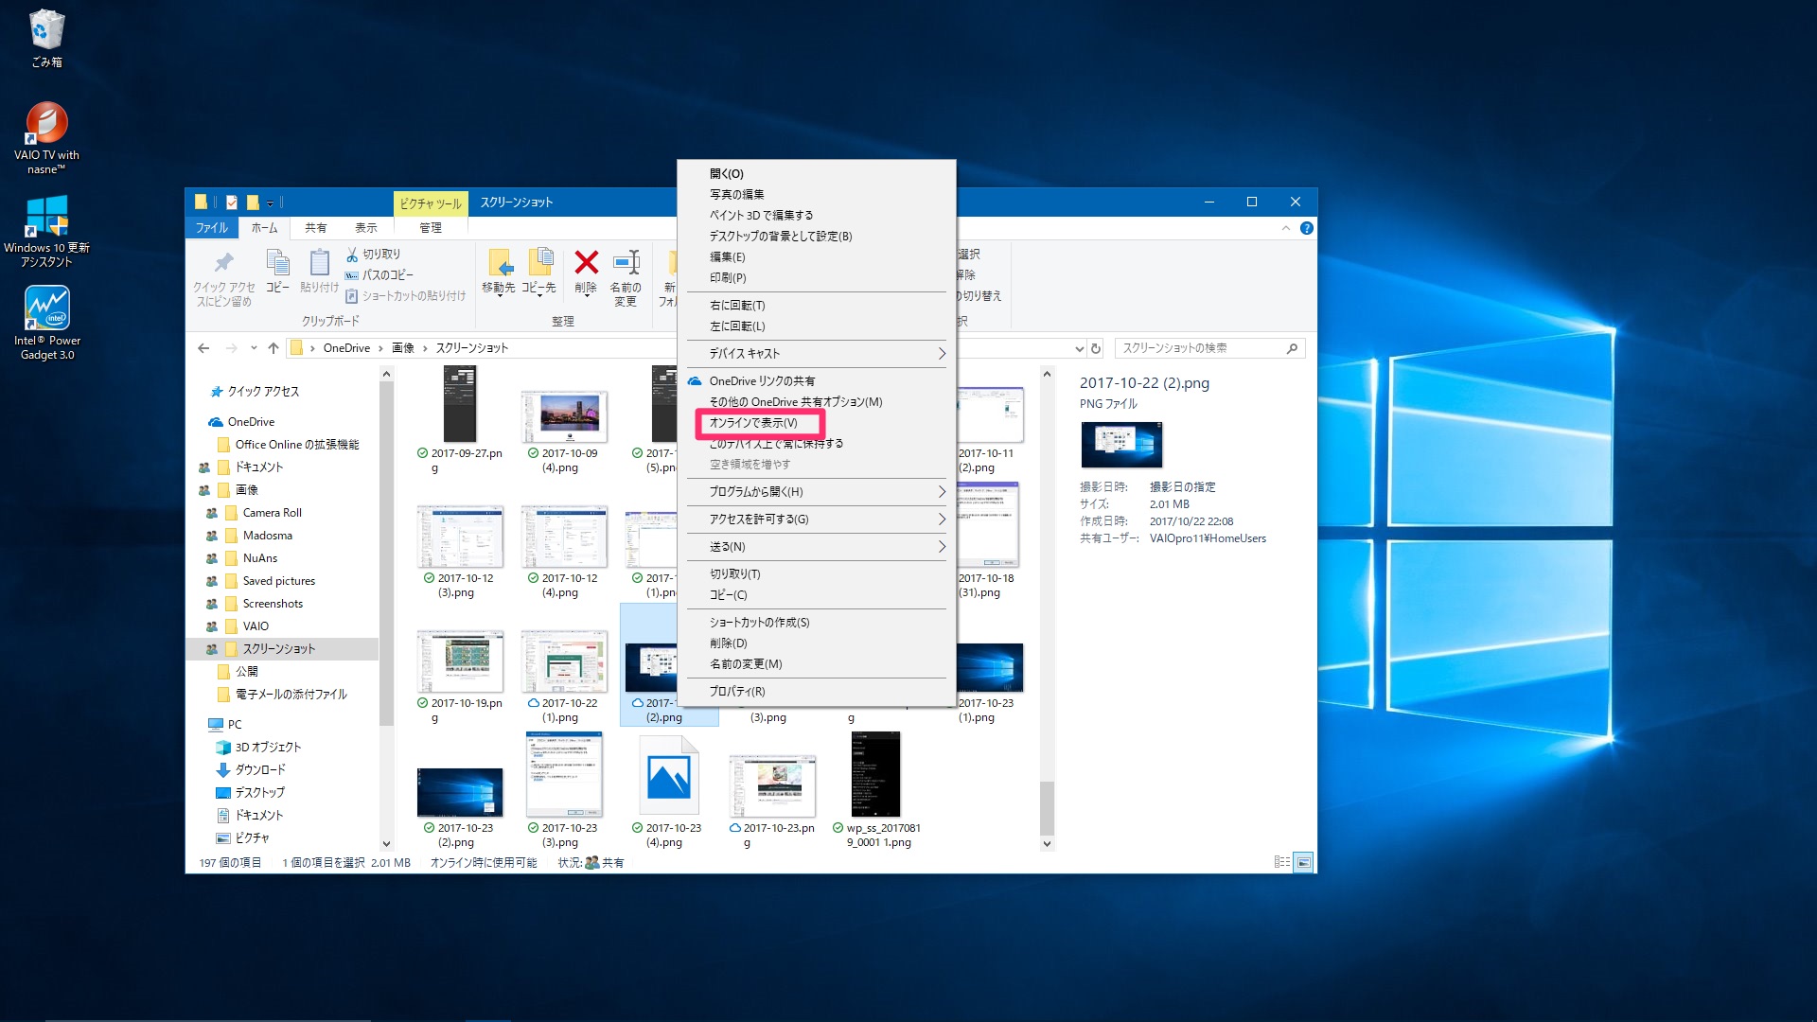Viewport: 1817px width, 1022px height.
Task: Select OneDrive in the navigation pane
Action: click(251, 422)
